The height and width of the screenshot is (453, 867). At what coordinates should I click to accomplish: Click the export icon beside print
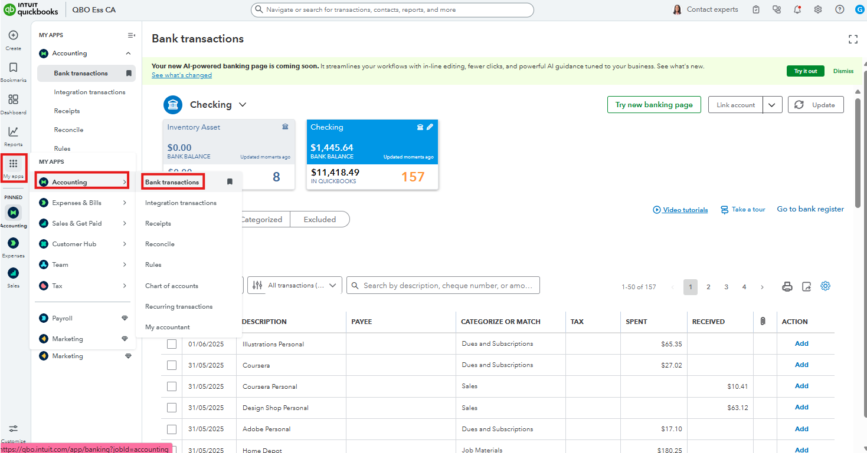click(806, 287)
